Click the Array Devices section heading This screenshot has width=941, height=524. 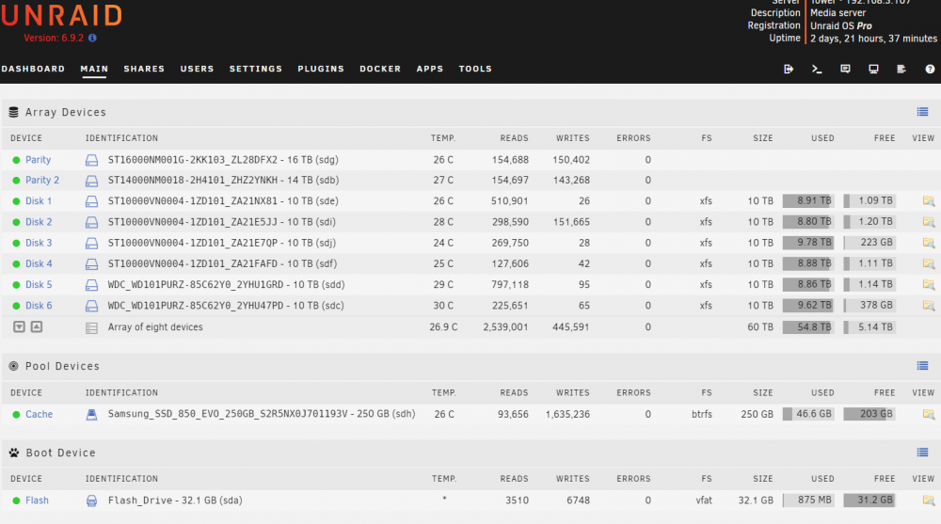pyautogui.click(x=66, y=112)
